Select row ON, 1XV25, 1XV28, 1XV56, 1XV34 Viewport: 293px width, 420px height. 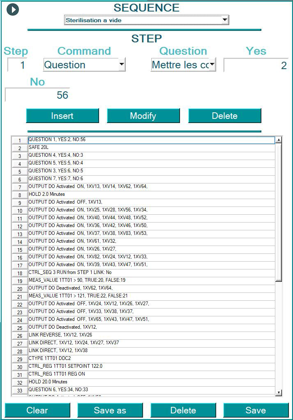point(152,211)
